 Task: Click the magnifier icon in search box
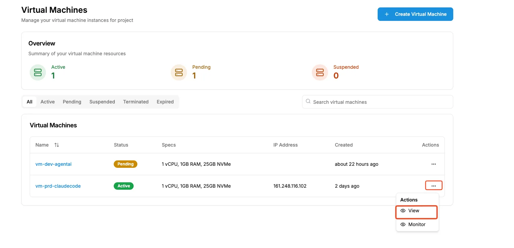pos(308,101)
